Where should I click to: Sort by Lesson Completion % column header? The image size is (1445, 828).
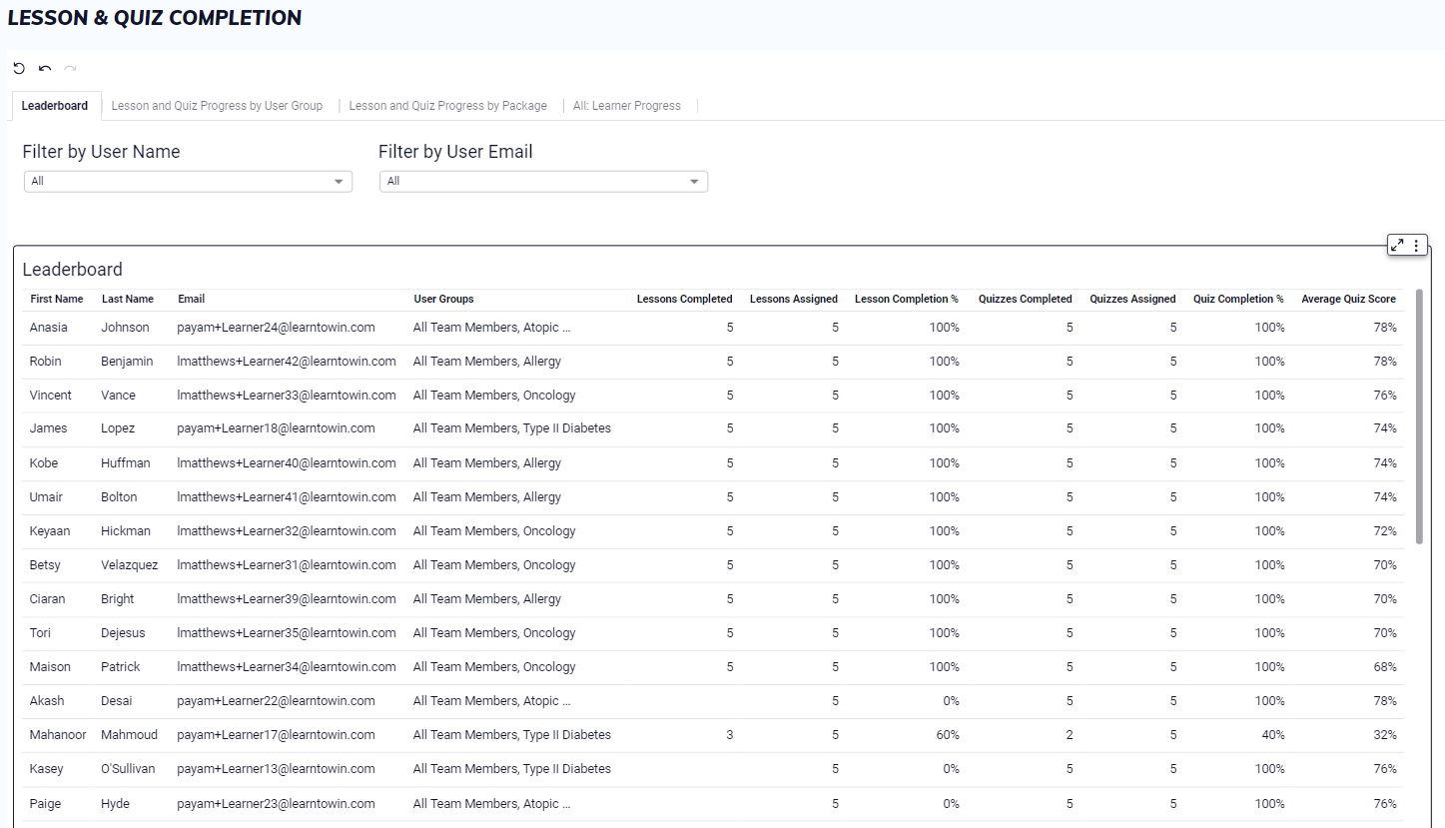coord(906,300)
